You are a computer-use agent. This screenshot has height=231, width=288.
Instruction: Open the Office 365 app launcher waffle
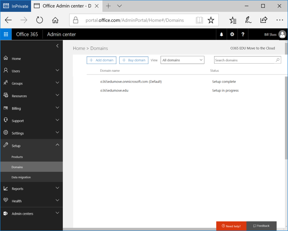coord(6,34)
